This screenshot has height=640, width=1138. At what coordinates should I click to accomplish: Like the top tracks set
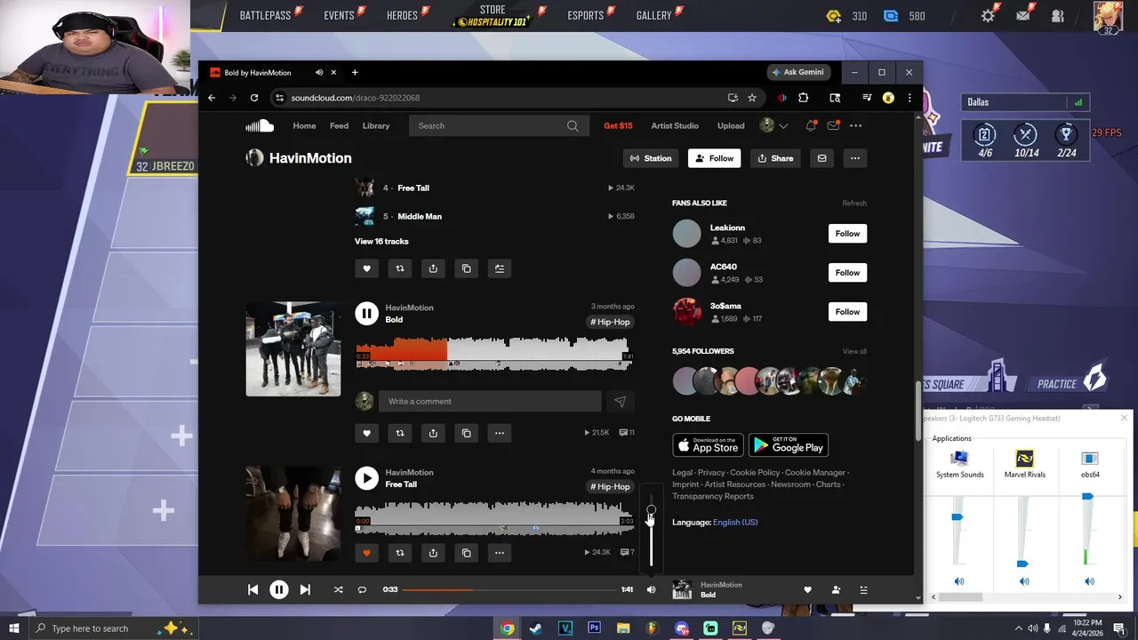(366, 268)
